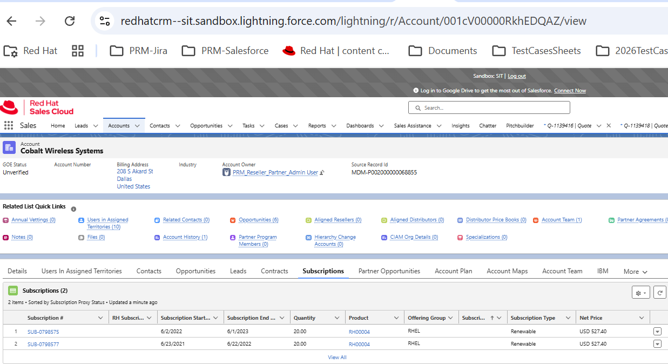668x364 pixels.
Task: Open the Chatter nav item
Action: [x=488, y=125]
